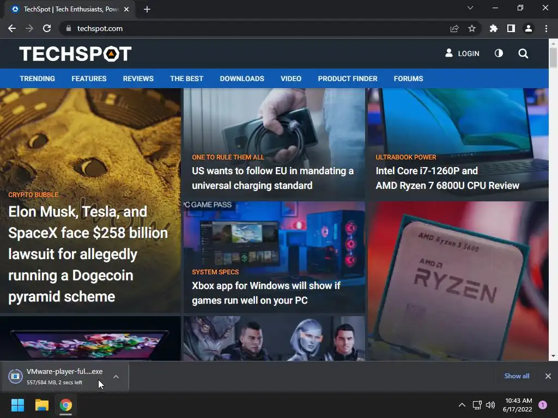
Task: Select the TechSpot browser tab
Action: pos(70,9)
